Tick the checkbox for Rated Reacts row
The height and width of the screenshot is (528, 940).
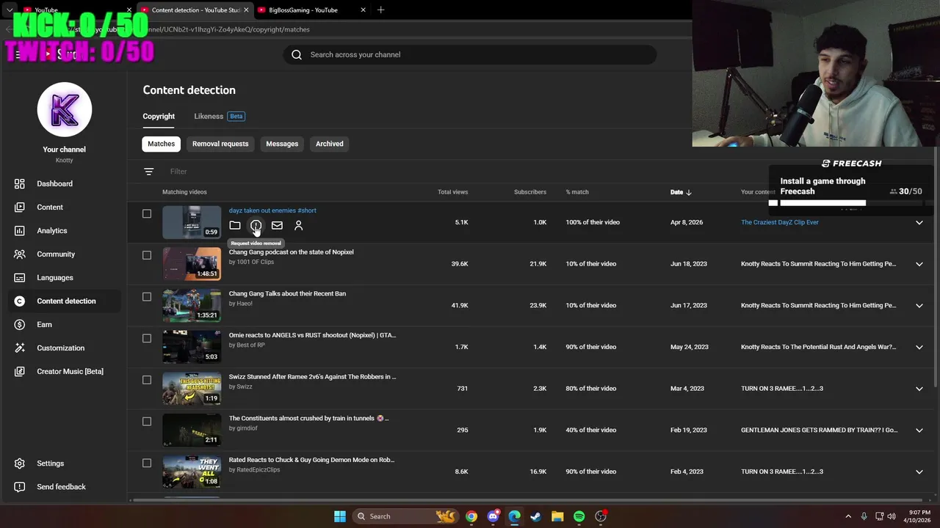(147, 463)
